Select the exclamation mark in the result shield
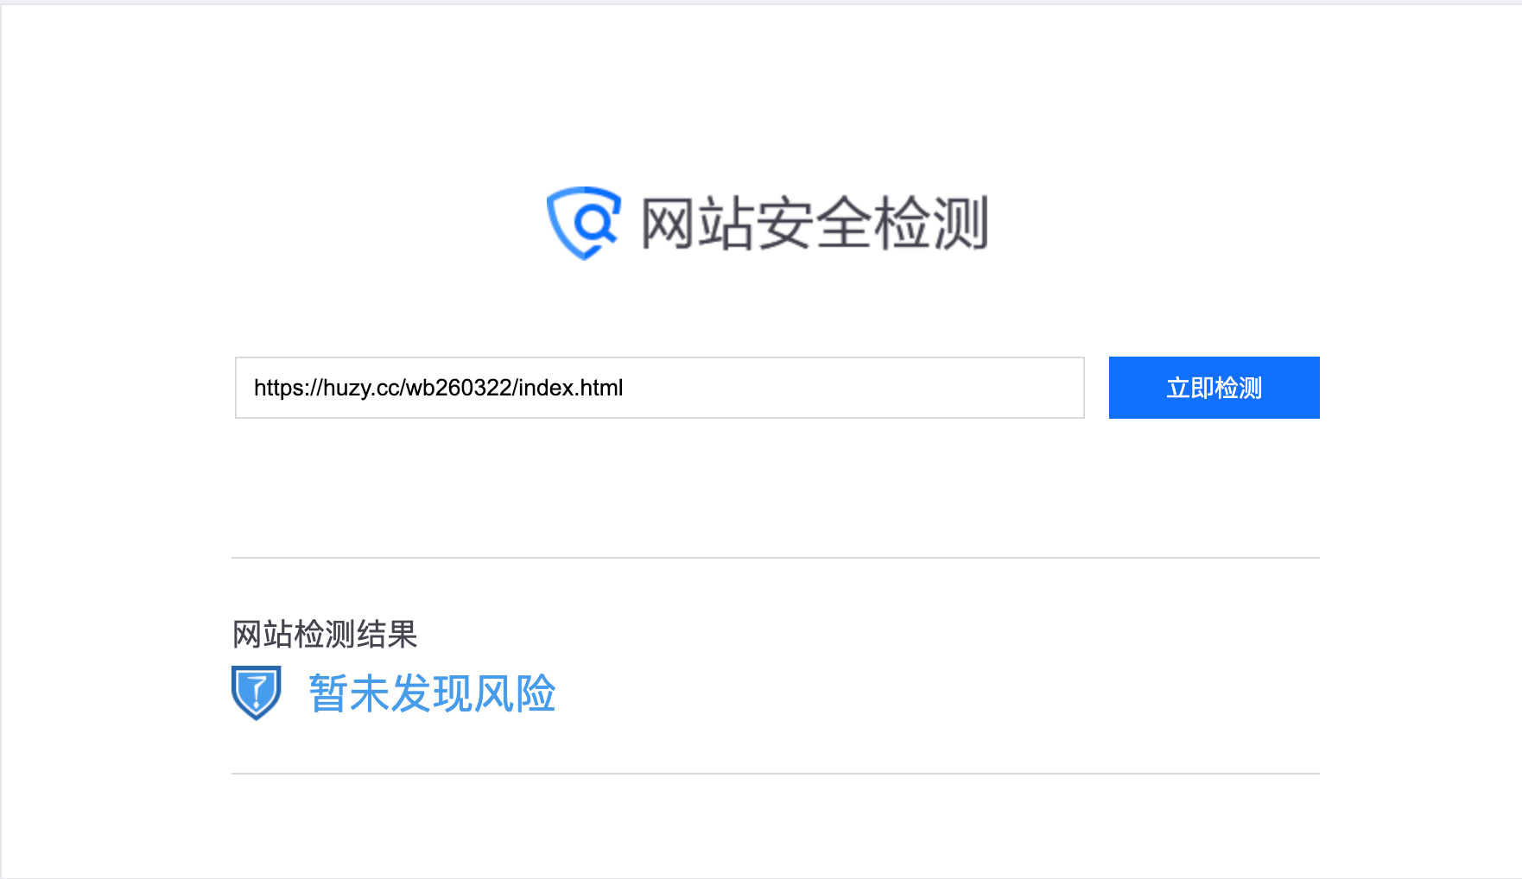1522x879 pixels. [x=257, y=692]
